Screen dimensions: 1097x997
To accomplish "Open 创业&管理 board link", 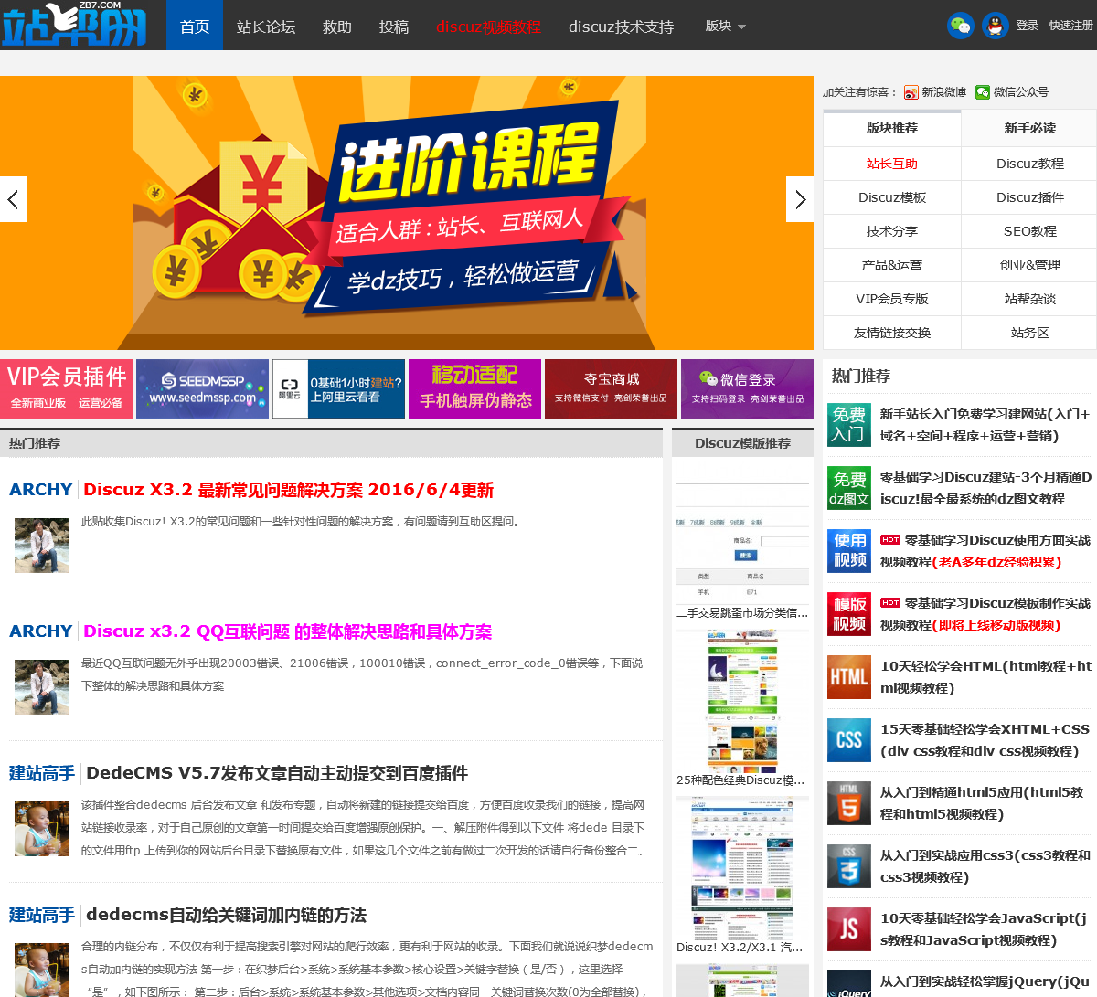I will (x=1030, y=265).
